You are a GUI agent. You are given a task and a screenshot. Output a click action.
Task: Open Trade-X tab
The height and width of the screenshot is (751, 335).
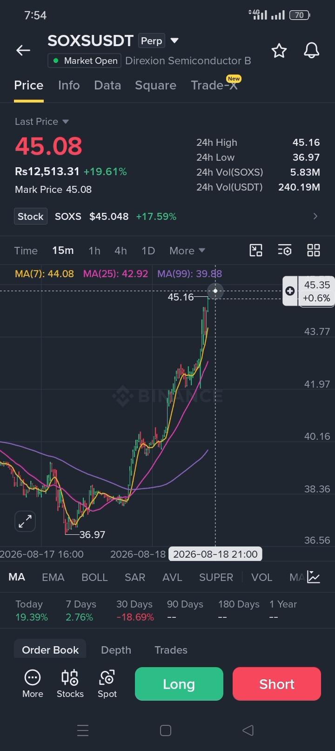tap(214, 85)
